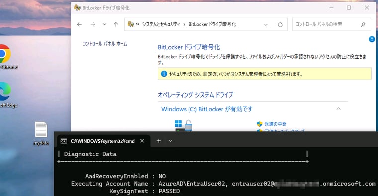The width and height of the screenshot is (378, 196).
Task: Focus the コントロール パネルの検索 search box
Action: pyautogui.click(x=331, y=24)
